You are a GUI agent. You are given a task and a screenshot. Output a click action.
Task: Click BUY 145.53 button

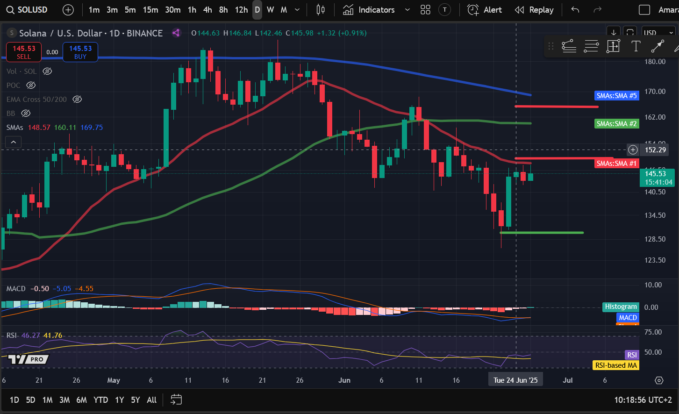click(80, 52)
